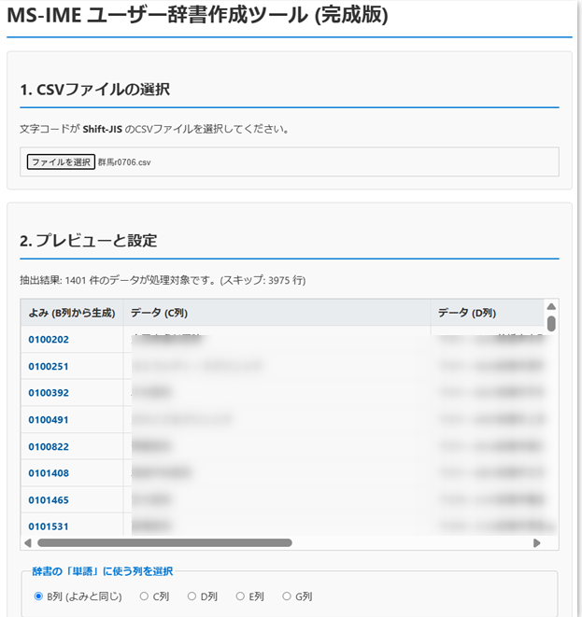This screenshot has width=582, height=617.
Task: Click the 0101408 reading cell
Action: 72,473
